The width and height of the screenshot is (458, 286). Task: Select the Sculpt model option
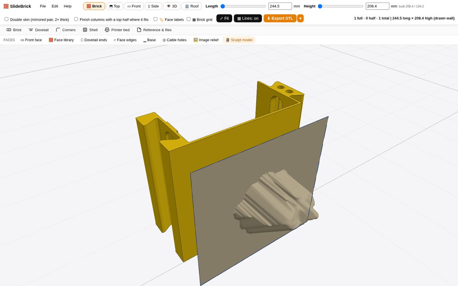click(239, 40)
